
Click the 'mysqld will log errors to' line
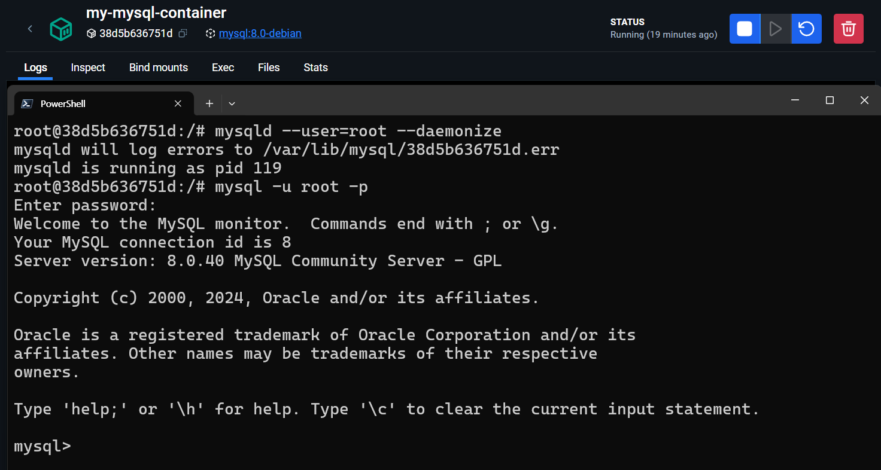point(286,149)
